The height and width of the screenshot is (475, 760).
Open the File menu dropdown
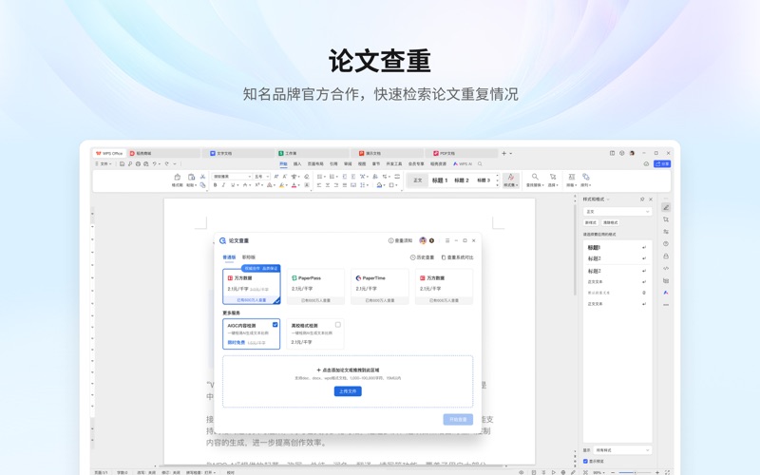coord(104,163)
